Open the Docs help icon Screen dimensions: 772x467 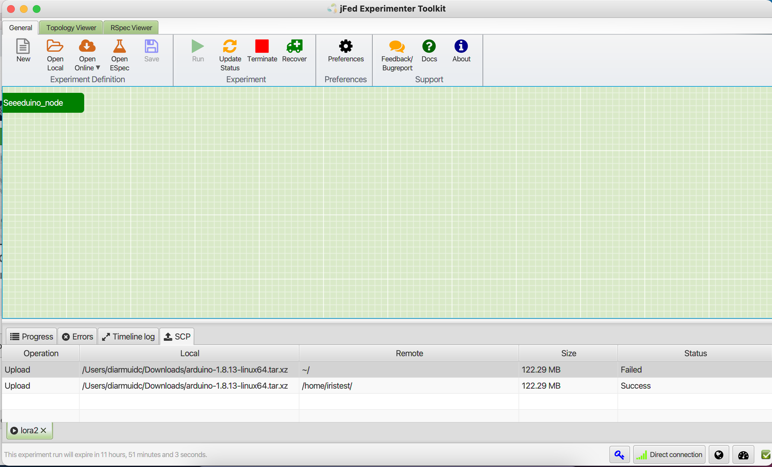point(429,47)
